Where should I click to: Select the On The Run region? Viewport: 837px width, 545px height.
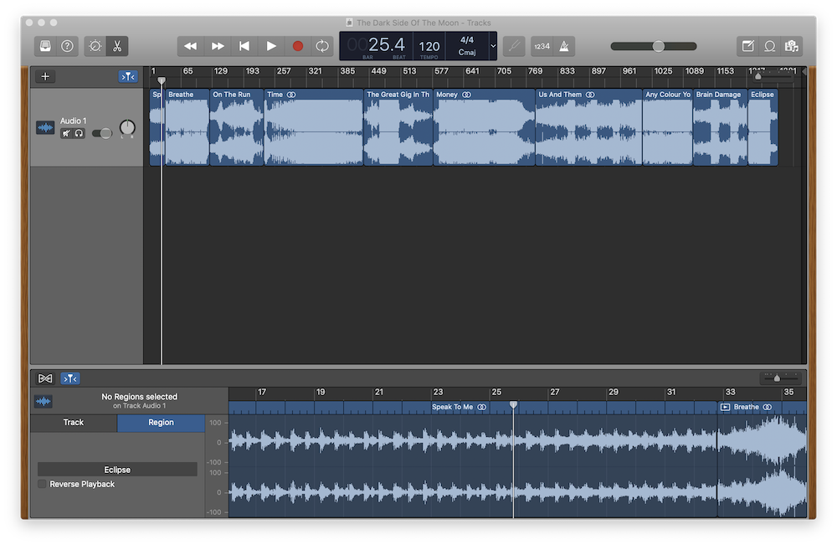point(237,127)
